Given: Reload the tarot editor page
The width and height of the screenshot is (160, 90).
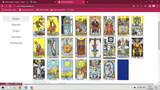Looking at the screenshot, I should 10,6.
